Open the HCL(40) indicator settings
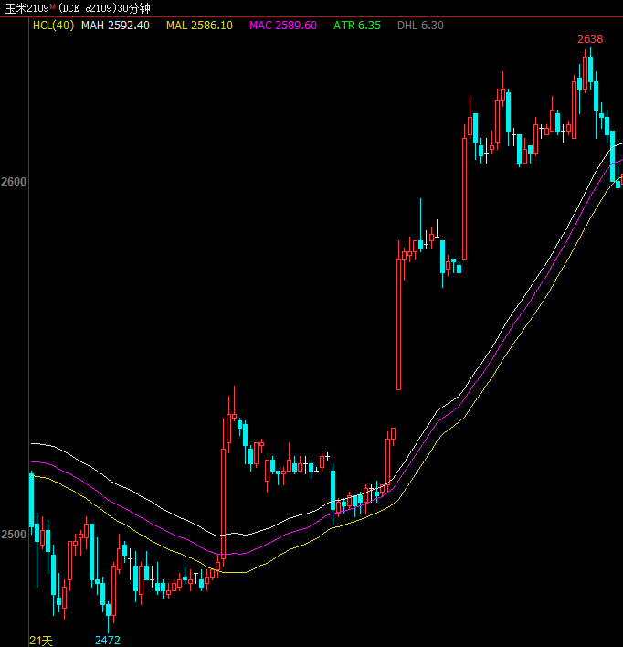 (x=53, y=26)
